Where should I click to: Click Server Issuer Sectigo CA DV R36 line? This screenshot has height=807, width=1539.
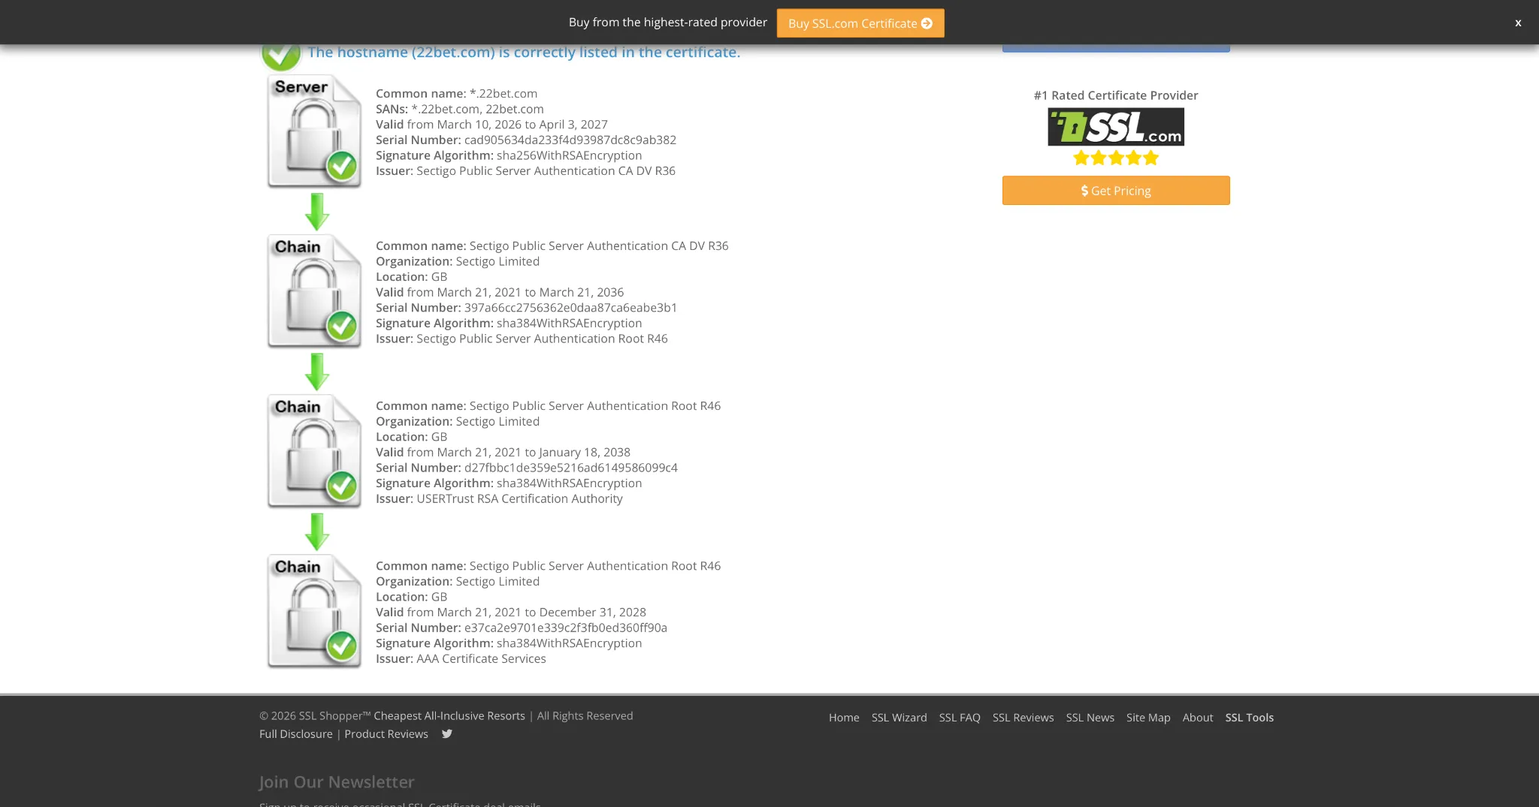[525, 171]
